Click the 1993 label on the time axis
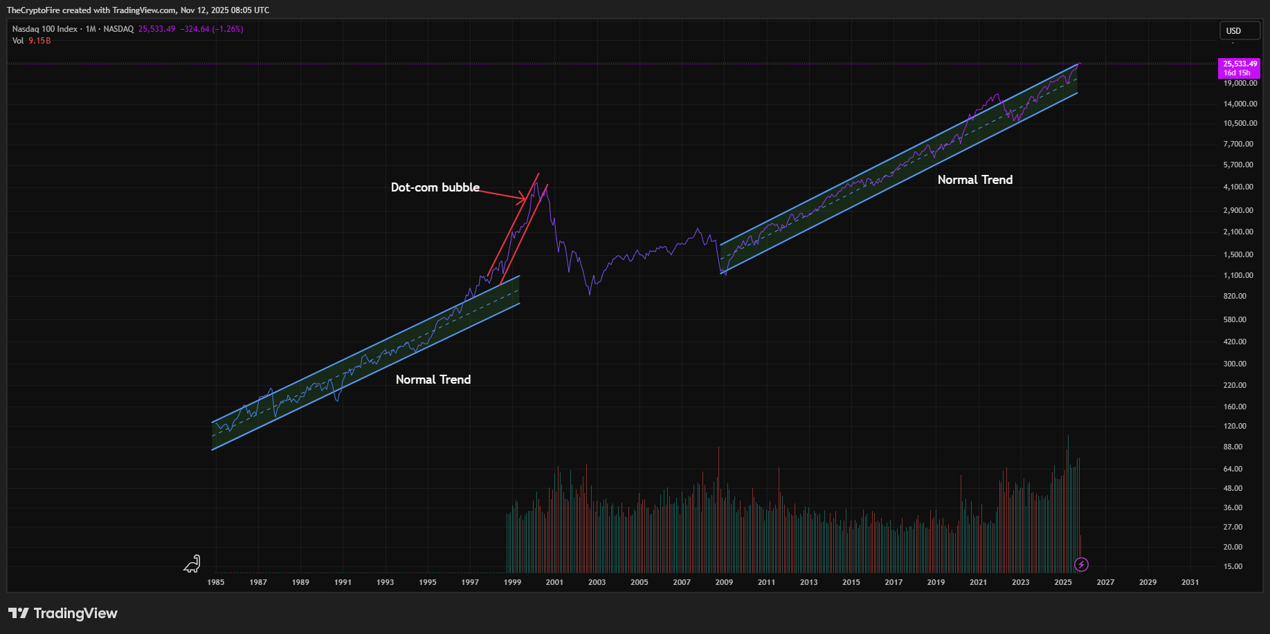 point(385,582)
